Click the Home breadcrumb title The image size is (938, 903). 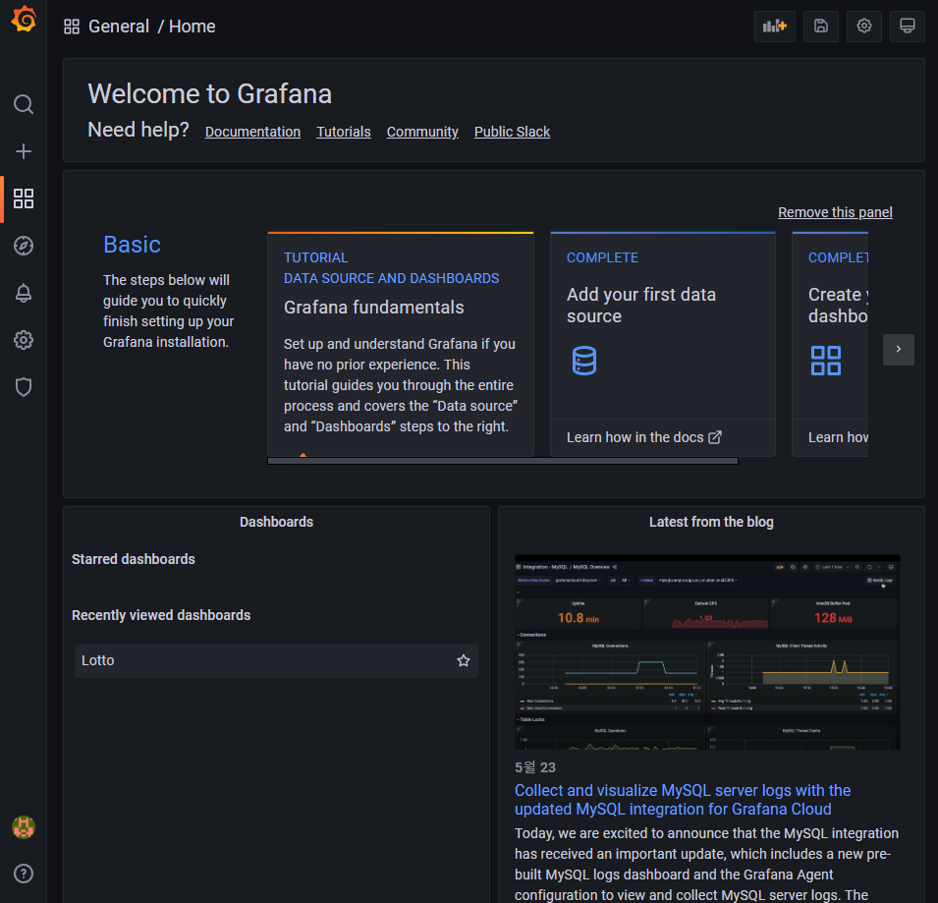tap(193, 27)
